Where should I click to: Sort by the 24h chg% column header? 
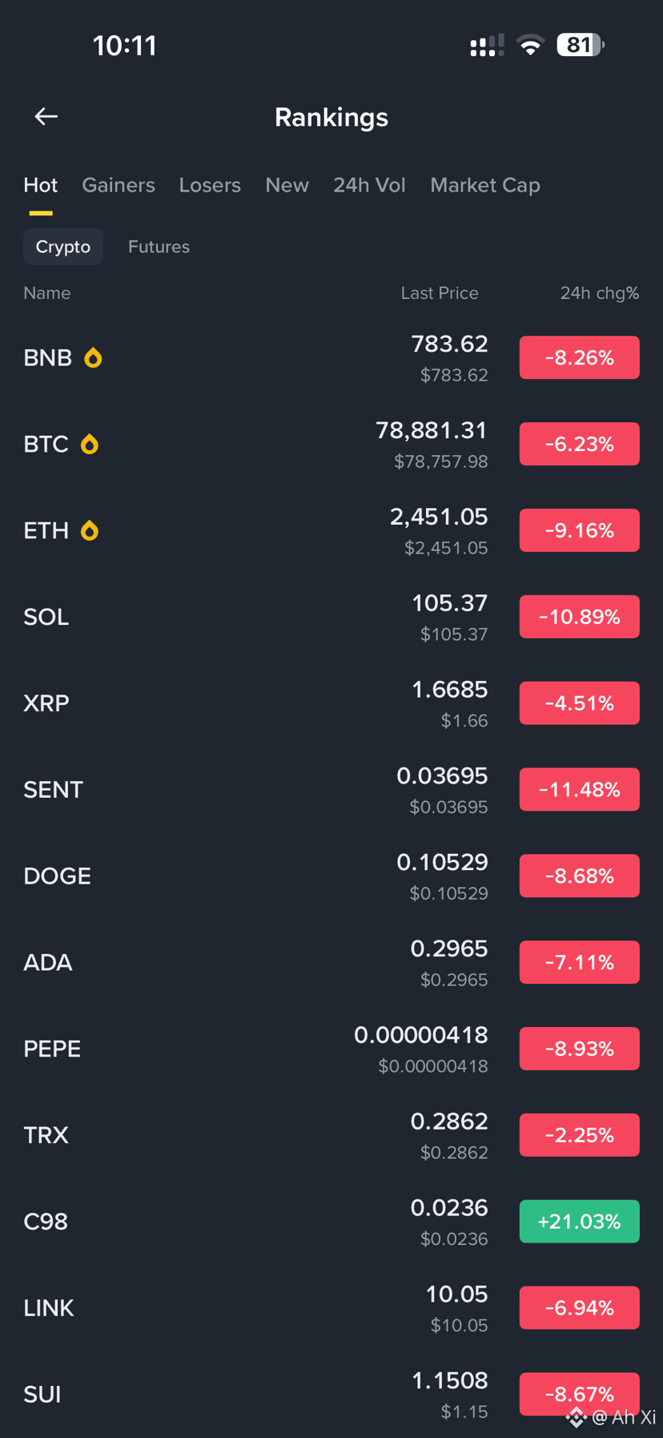point(600,293)
